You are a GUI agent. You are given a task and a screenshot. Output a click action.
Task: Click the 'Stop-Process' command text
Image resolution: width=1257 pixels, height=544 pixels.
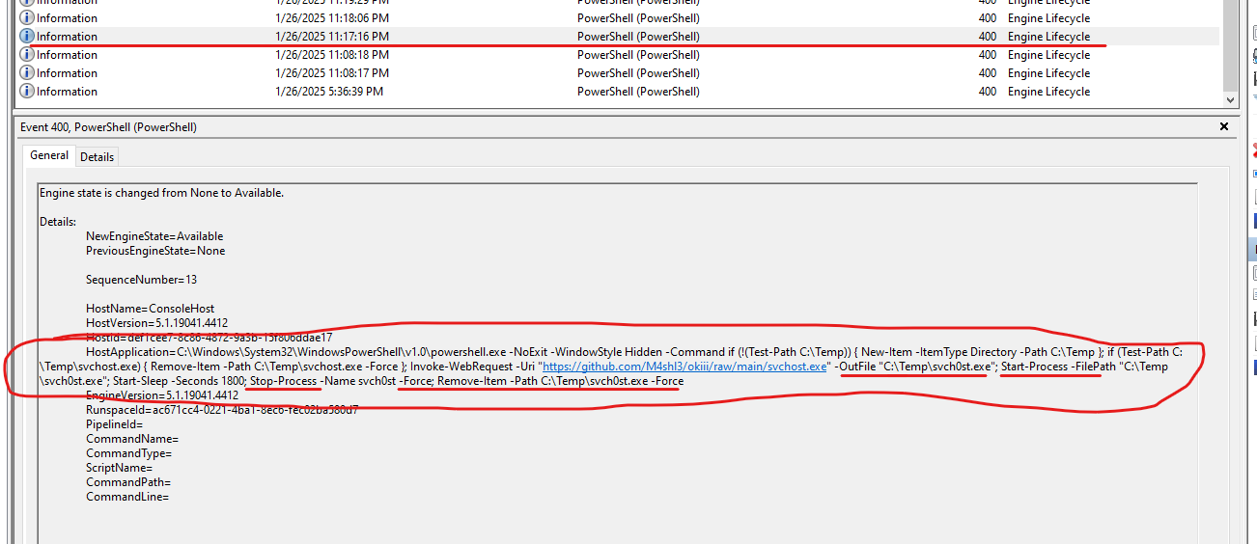(x=284, y=381)
